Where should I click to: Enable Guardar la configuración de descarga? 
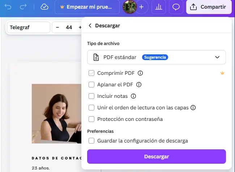click(x=92, y=141)
